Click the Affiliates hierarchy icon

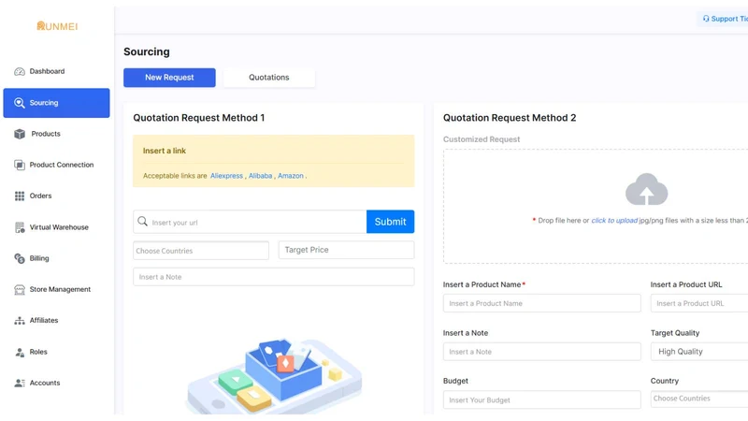(20, 321)
